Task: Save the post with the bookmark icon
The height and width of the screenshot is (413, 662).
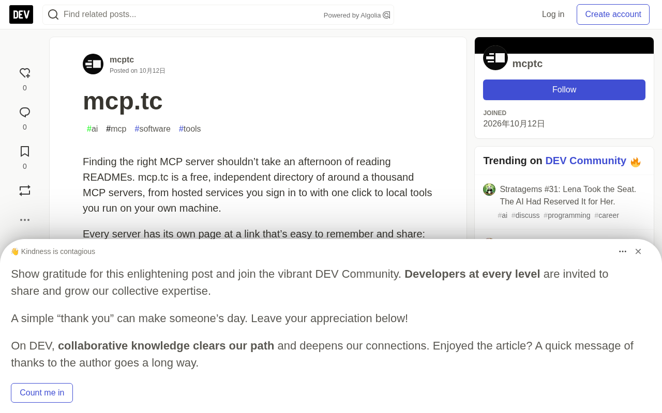Action: click(25, 151)
